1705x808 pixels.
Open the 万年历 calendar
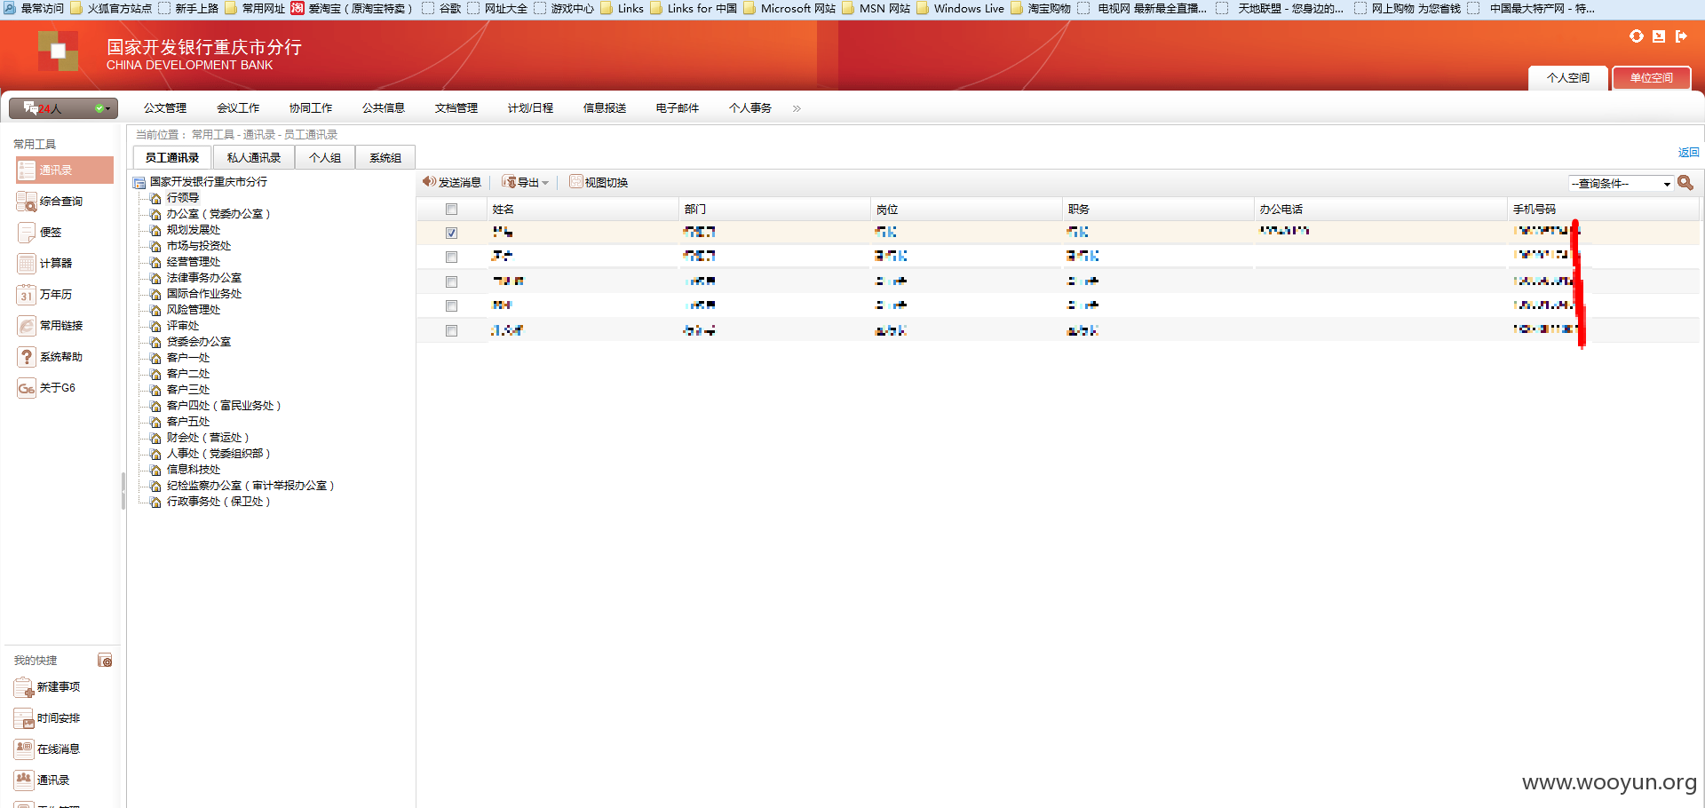pyautogui.click(x=45, y=295)
